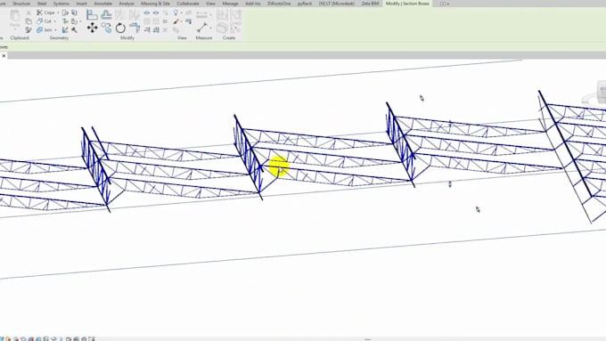This screenshot has height=341, width=606.
Task: Select Mirror - Draw Axis tool
Action: point(134,14)
